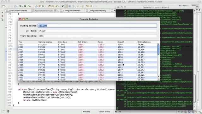Open the External Tools dropdown arrow
This screenshot has height=114, width=202.
[32, 6]
